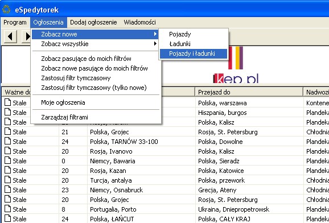Screen dimensions: 329x223
Task: Sort by the Nadwozie column header
Action: tap(316, 92)
